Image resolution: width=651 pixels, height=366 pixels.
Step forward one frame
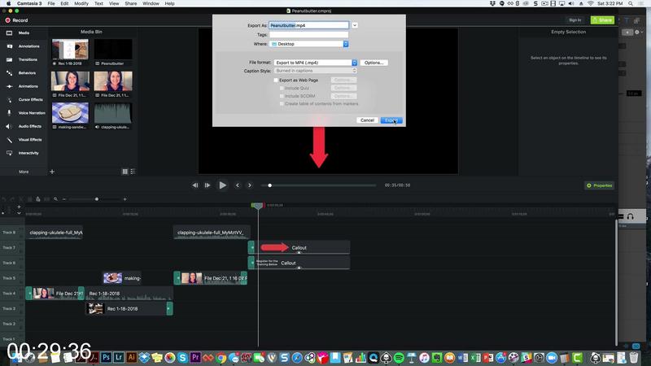coord(208,185)
